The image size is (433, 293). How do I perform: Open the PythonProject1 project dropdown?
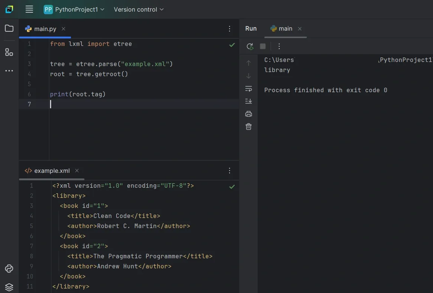click(74, 9)
